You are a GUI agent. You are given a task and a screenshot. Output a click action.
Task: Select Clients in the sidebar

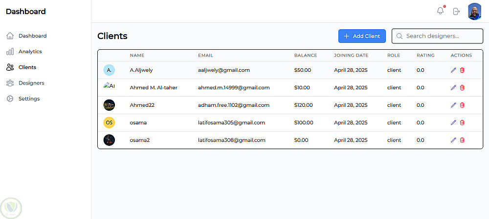pyautogui.click(x=27, y=67)
